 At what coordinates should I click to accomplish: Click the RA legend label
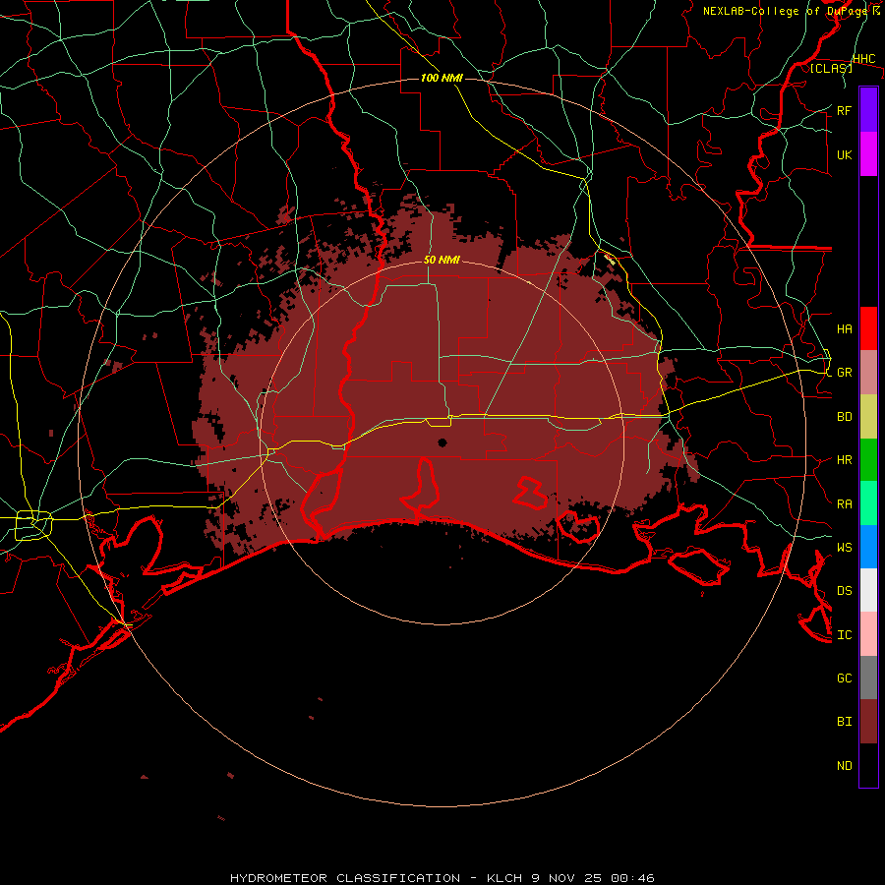click(844, 504)
